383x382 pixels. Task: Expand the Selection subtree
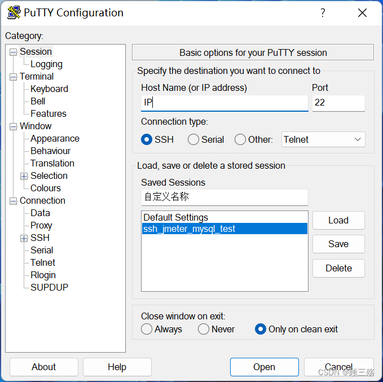point(24,176)
